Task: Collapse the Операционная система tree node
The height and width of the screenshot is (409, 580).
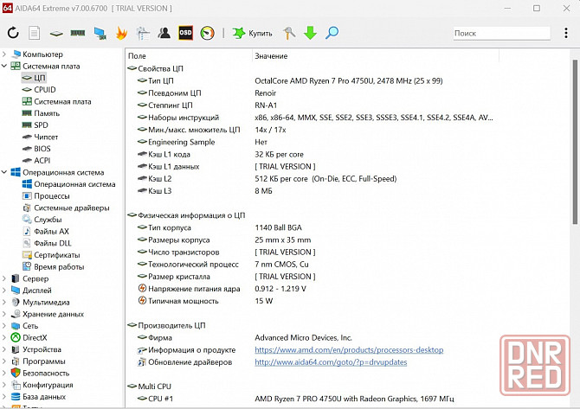Action: (5, 172)
